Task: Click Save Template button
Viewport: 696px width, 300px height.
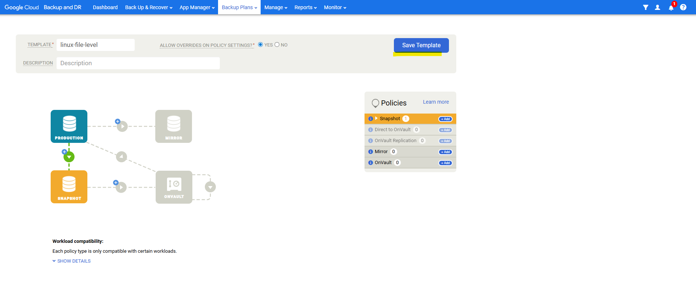Action: pyautogui.click(x=421, y=45)
